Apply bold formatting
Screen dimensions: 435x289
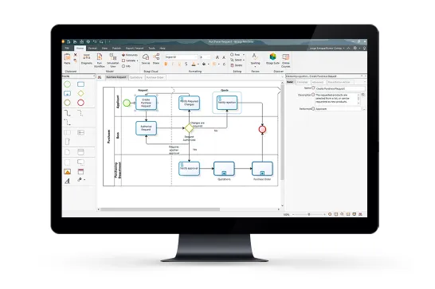point(166,64)
